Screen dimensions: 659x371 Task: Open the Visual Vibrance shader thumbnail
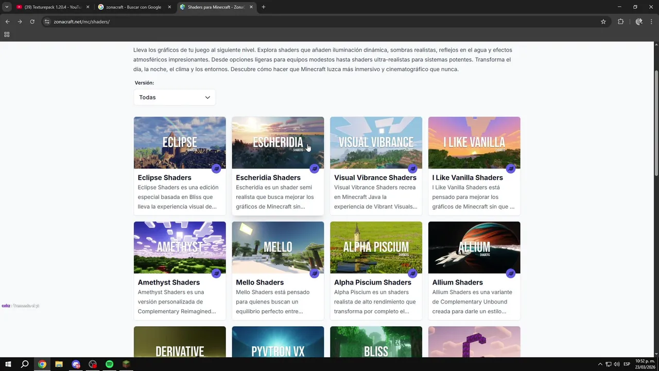376,143
